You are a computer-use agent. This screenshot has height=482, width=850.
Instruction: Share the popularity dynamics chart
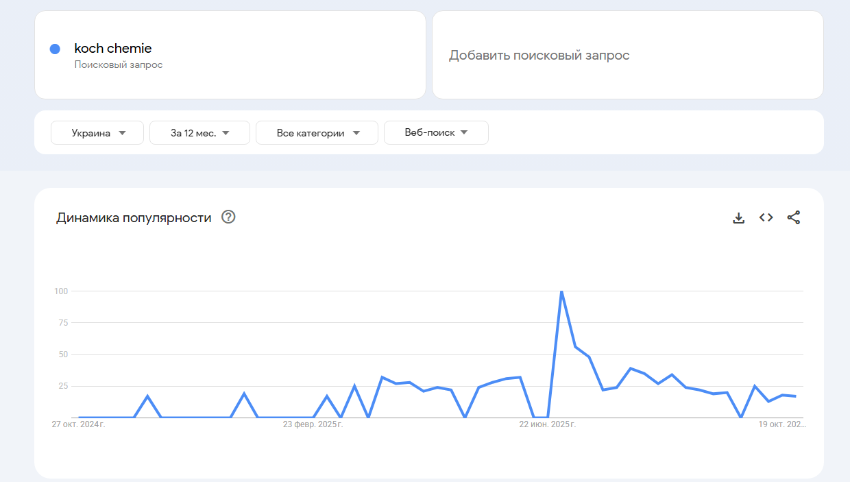793,217
